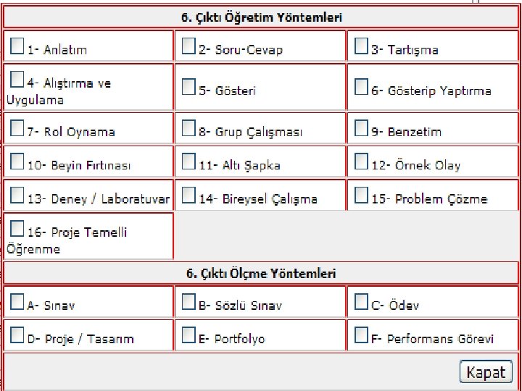Check the '15- Problem Çözme' box

pyautogui.click(x=361, y=196)
